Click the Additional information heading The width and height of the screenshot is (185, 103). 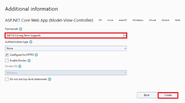pos(31,9)
